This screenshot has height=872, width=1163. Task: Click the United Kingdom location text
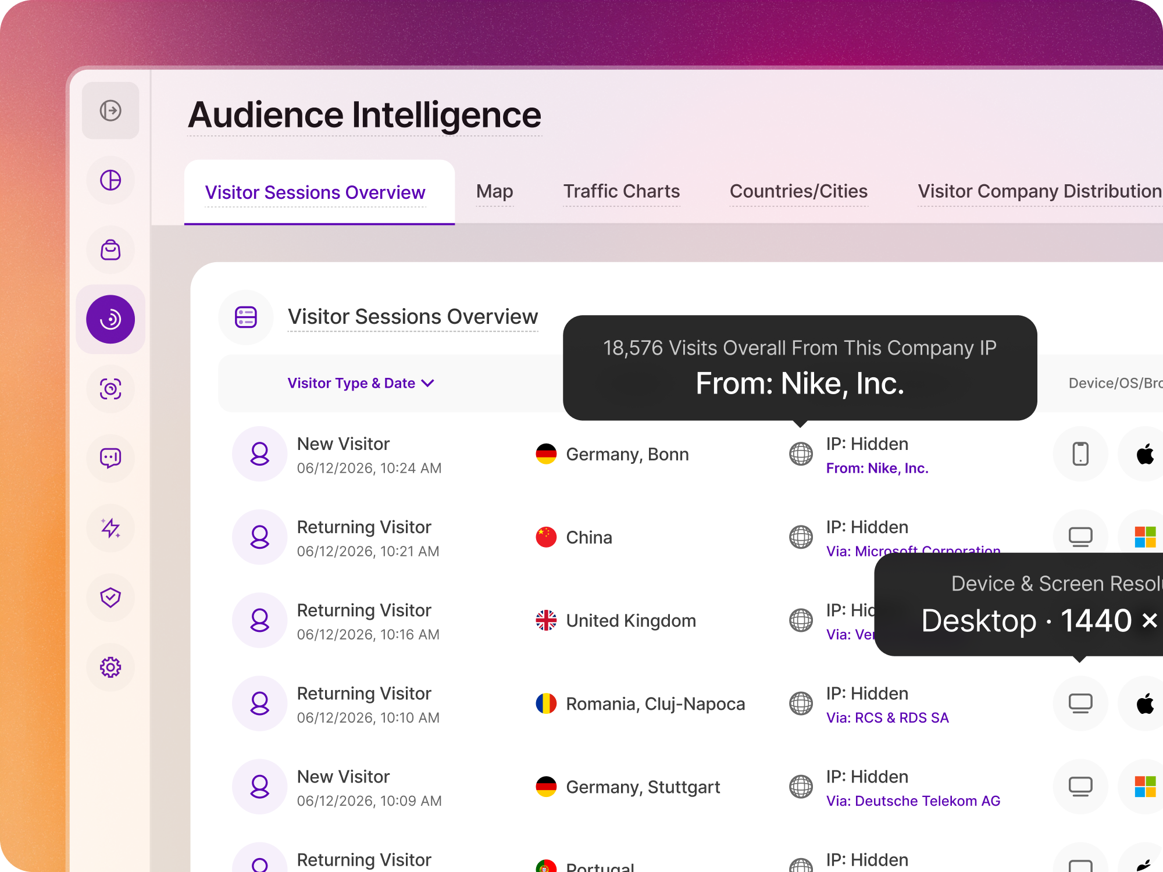631,620
